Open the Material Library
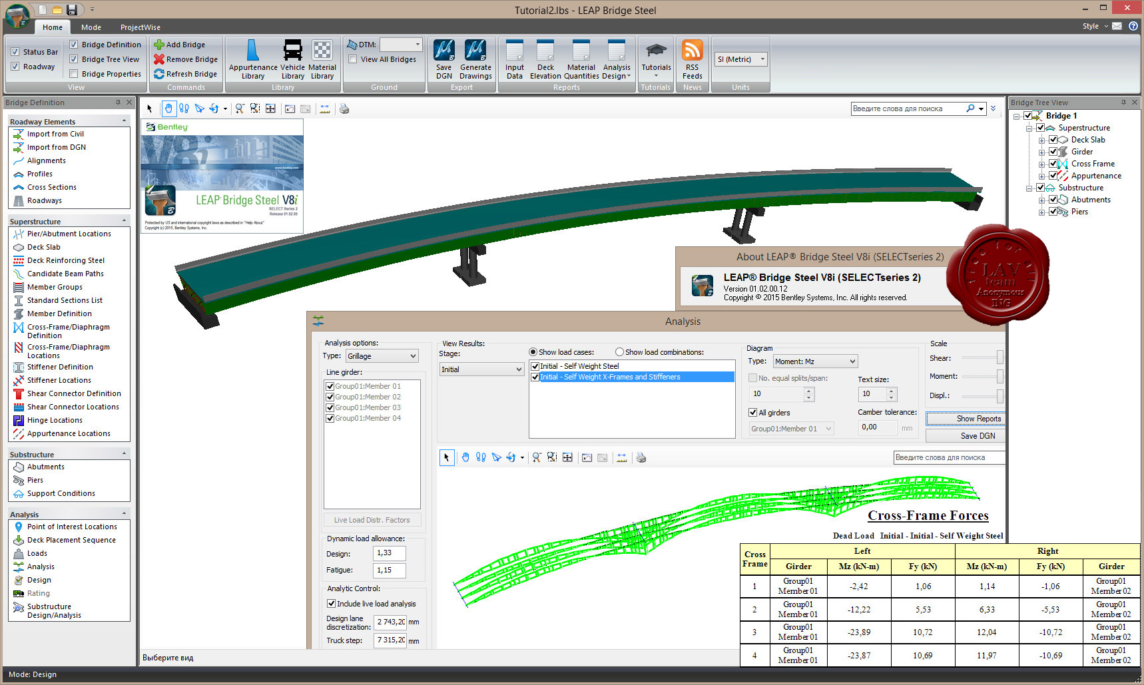 pos(322,60)
